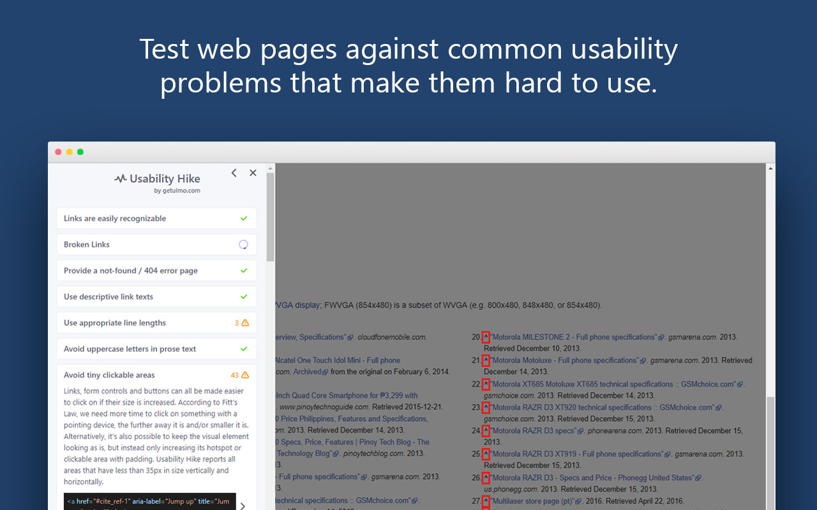This screenshot has height=510, width=817.
Task: Click the page scrollbar up arrow
Action: coord(770,168)
